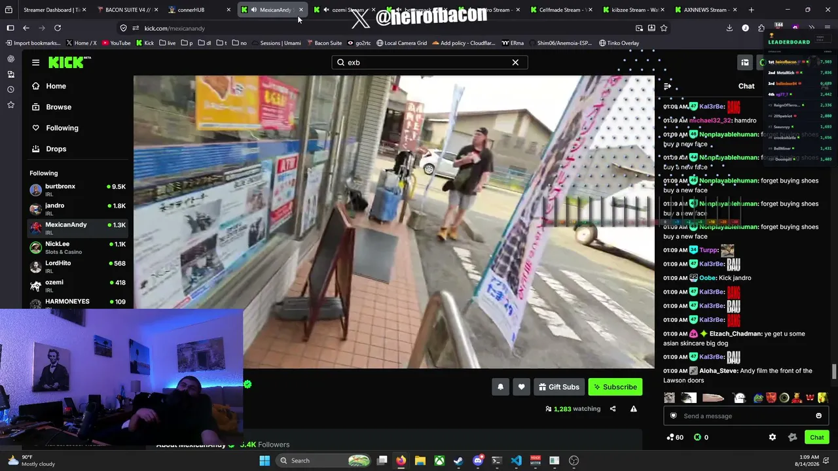Mute audio on MexicanAndy tab

pyautogui.click(x=253, y=10)
